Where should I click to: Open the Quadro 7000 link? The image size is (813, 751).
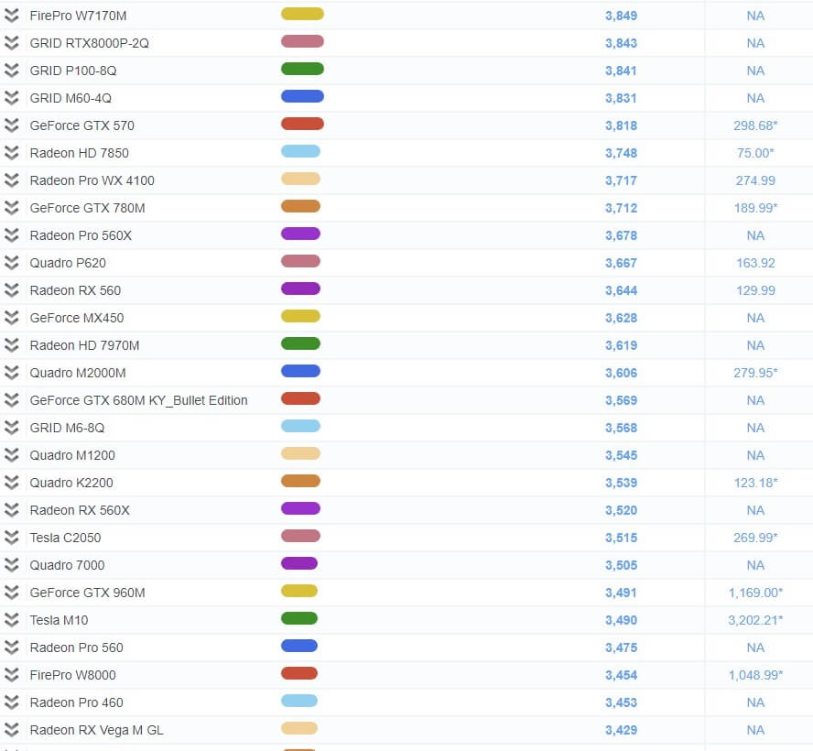click(x=68, y=565)
